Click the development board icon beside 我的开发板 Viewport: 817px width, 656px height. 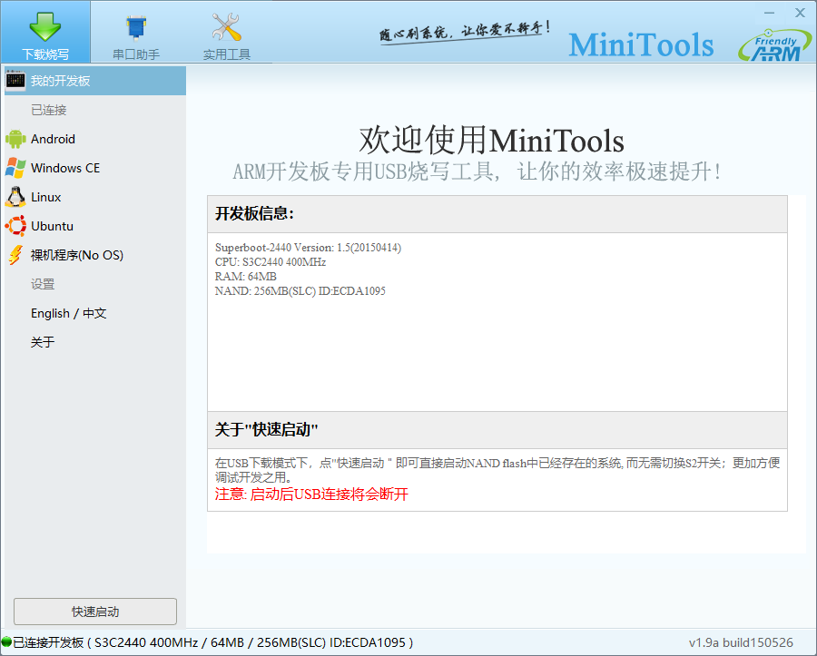[x=15, y=80]
